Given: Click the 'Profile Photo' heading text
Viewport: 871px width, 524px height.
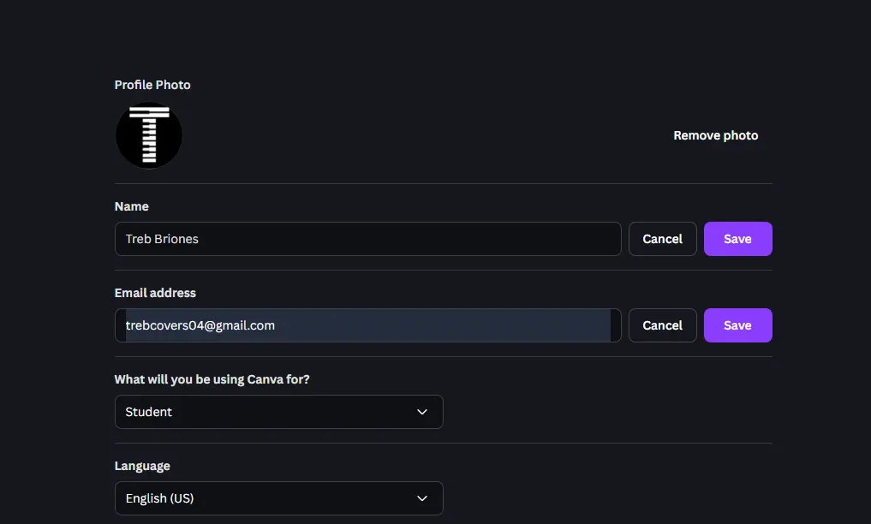Looking at the screenshot, I should (152, 85).
